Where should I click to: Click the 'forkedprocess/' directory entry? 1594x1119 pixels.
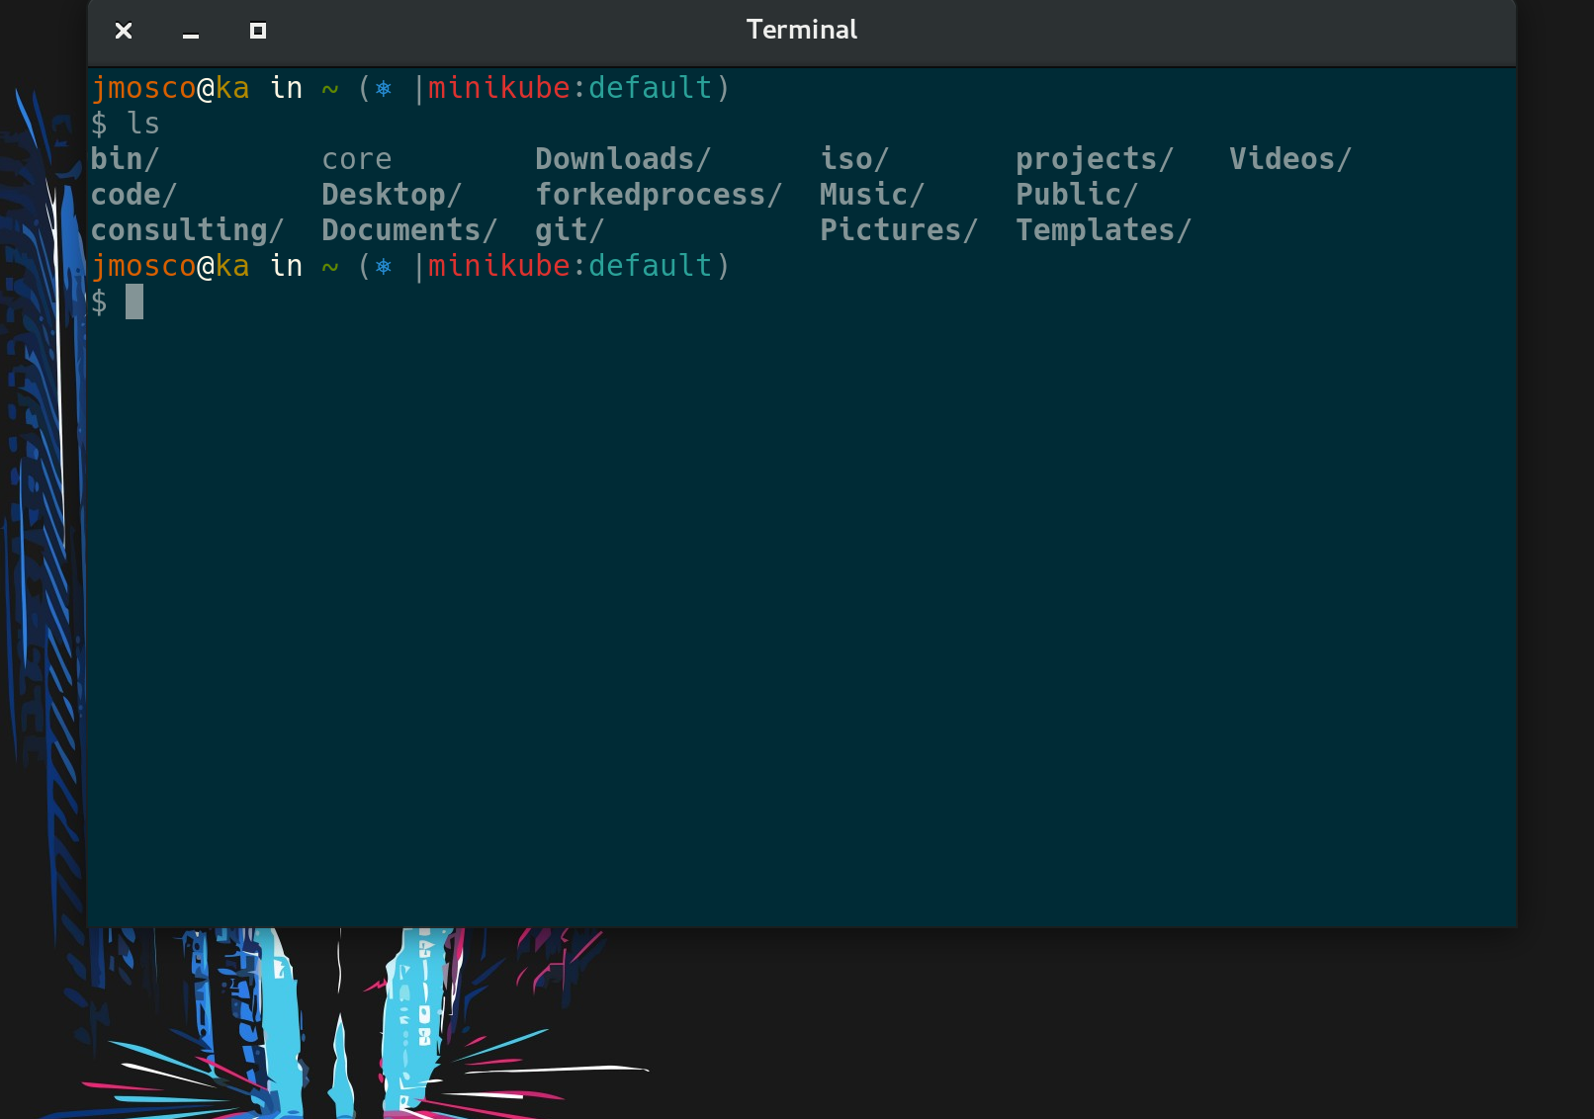(x=659, y=195)
